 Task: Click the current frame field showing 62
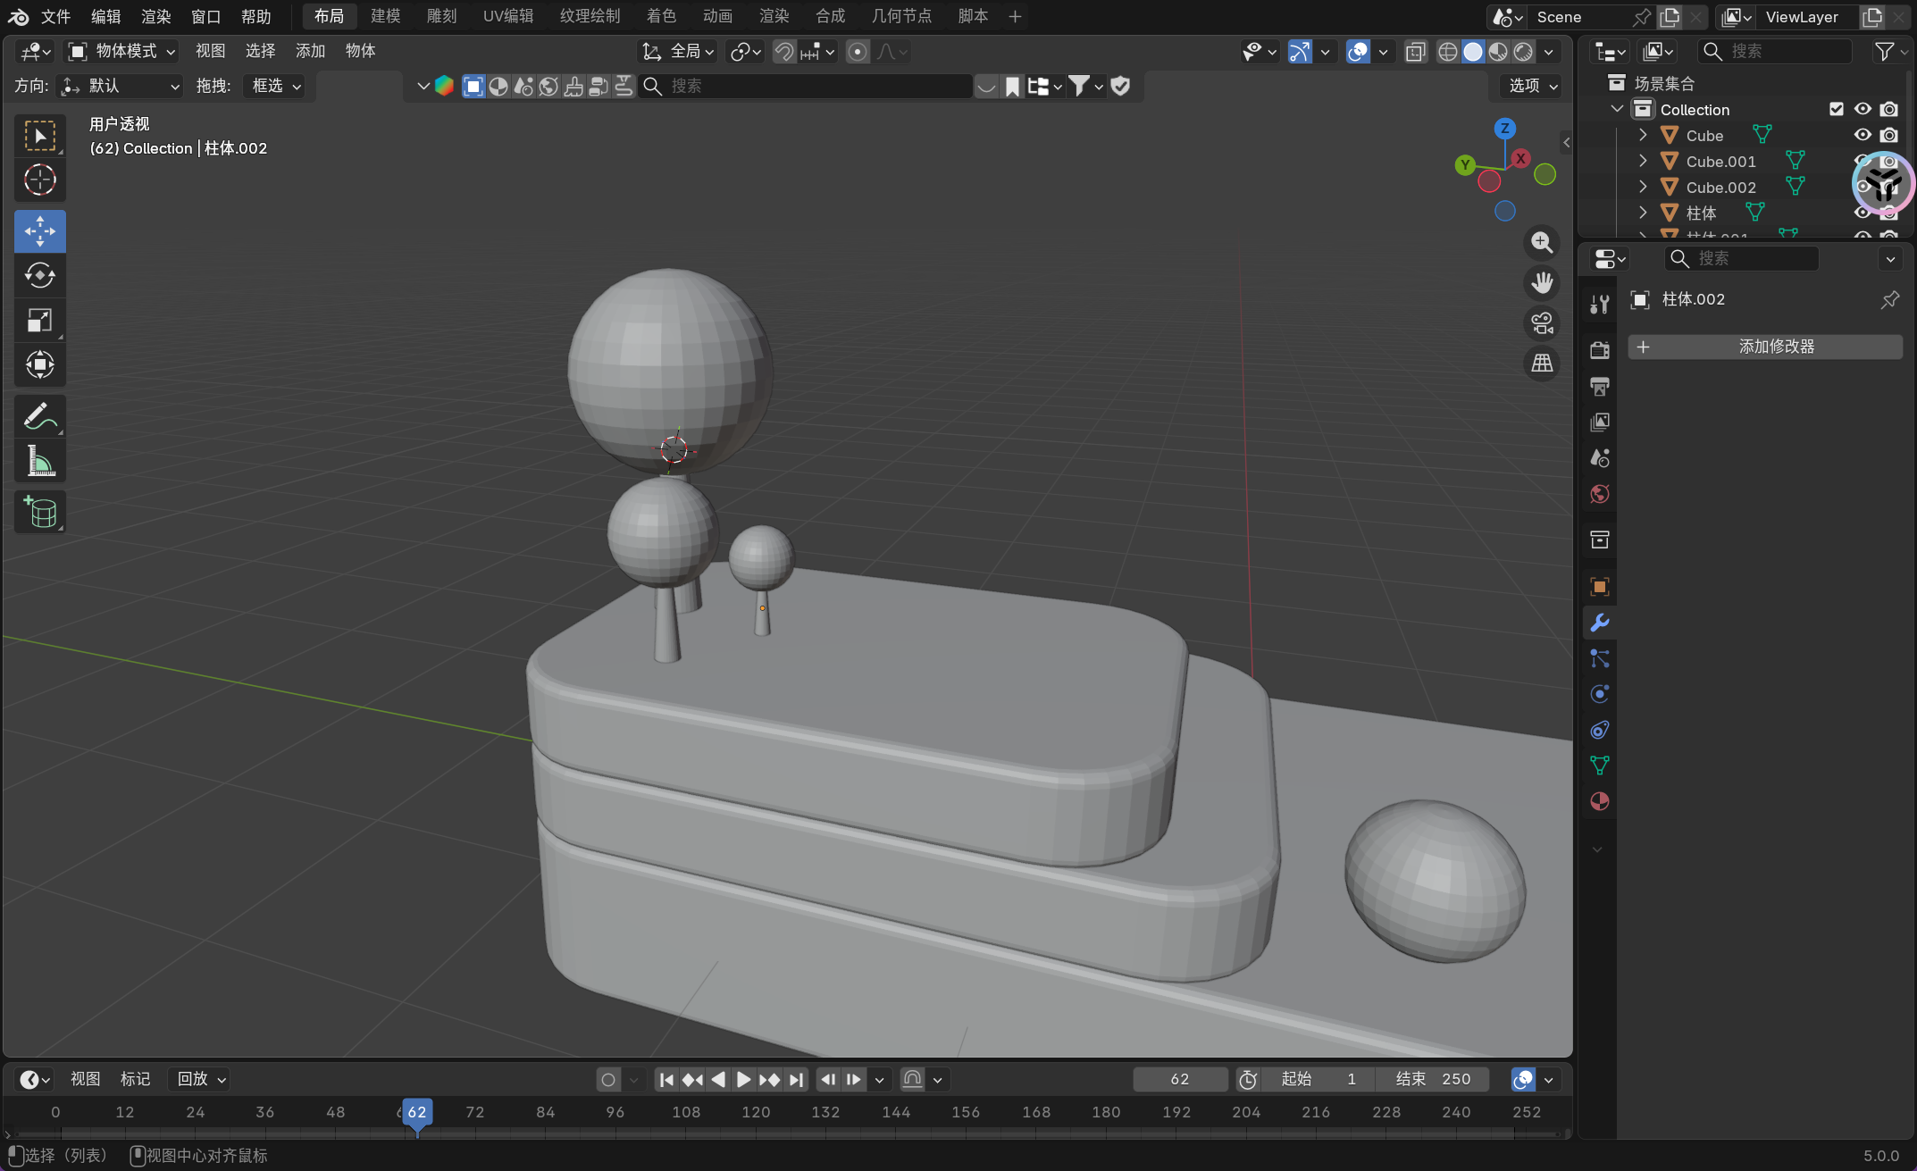point(1179,1079)
